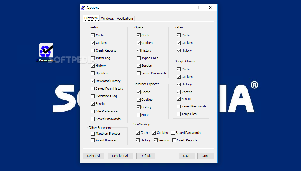The width and height of the screenshot is (301, 171).
Task: Click the Deselect All button
Action: point(120,156)
